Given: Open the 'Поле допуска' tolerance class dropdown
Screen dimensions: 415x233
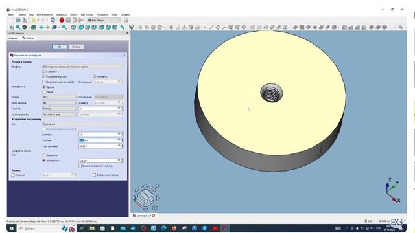Looking at the screenshot, I should [60, 103].
